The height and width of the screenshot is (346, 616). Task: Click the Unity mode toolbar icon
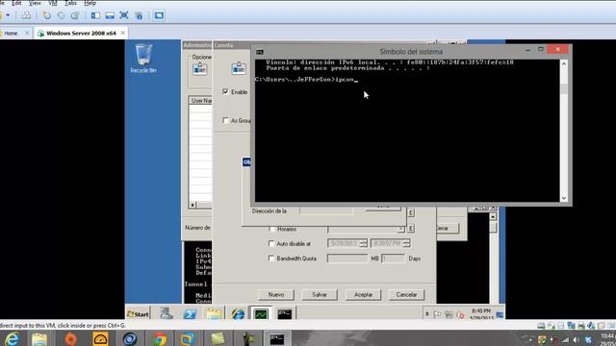(139, 15)
